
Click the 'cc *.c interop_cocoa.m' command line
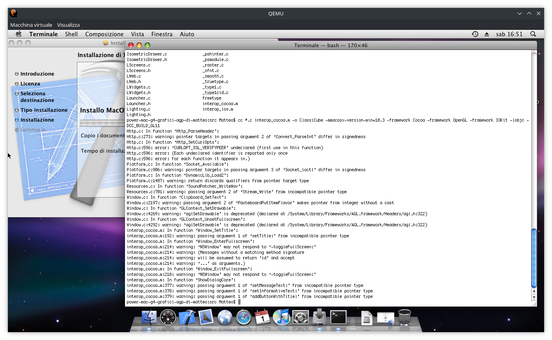328,123
